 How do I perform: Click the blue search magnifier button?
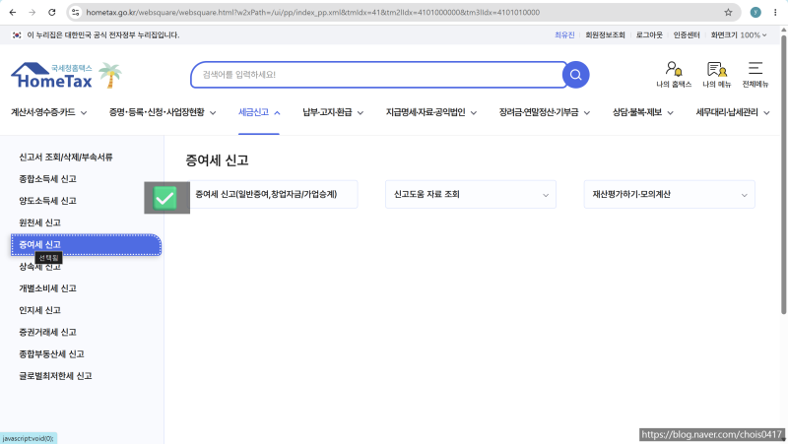point(575,75)
